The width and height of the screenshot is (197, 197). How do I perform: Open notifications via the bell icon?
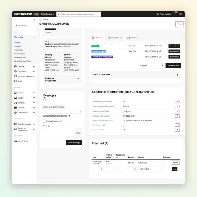175,14
